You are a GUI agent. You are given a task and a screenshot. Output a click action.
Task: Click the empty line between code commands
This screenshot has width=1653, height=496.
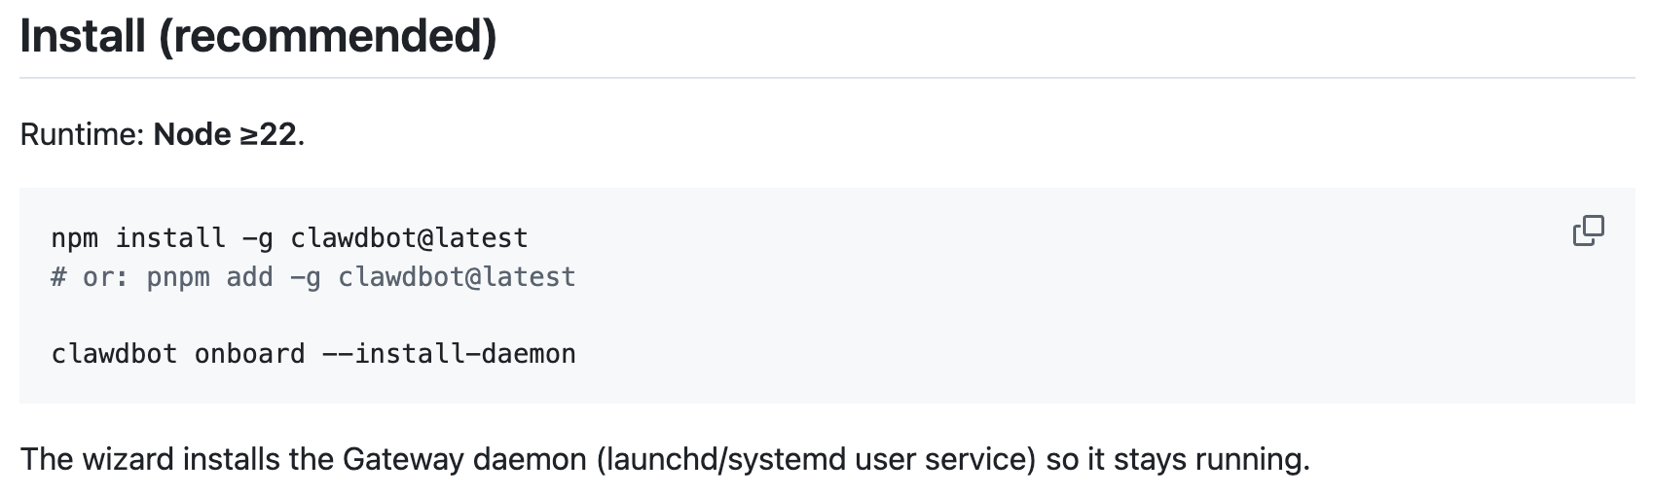pos(826,315)
